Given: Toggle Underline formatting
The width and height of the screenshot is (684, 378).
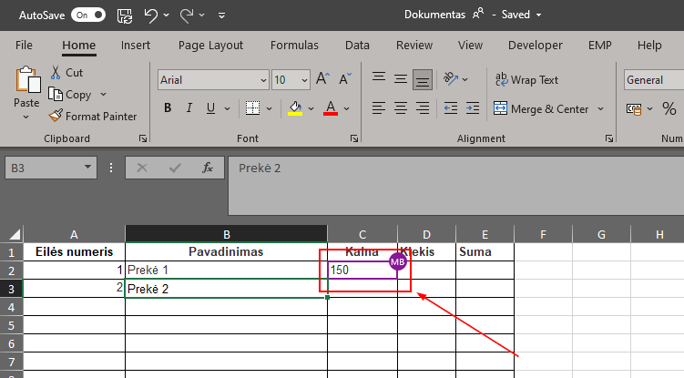Looking at the screenshot, I should pyautogui.click(x=210, y=107).
